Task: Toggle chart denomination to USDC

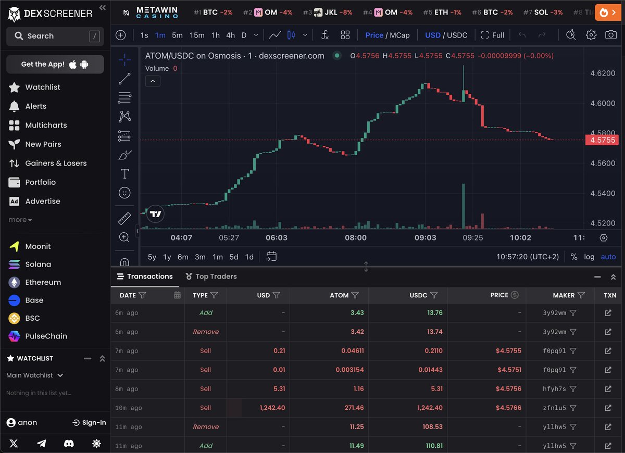Action: tap(457, 35)
